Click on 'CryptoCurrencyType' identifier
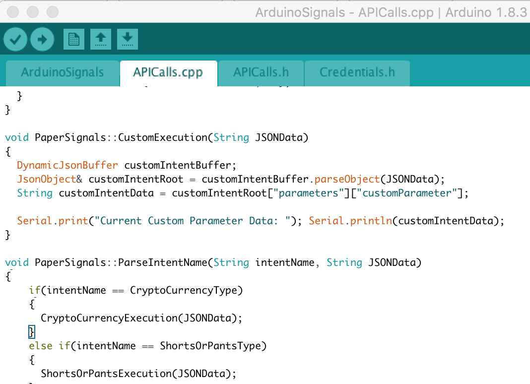The image size is (530, 384). [184, 290]
